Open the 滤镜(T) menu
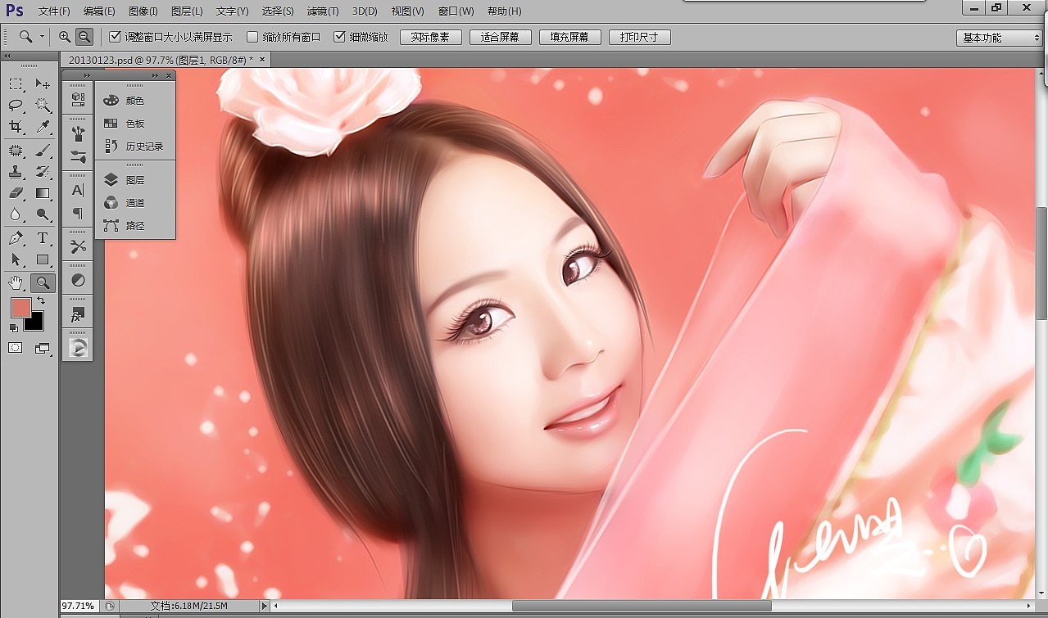 (322, 11)
